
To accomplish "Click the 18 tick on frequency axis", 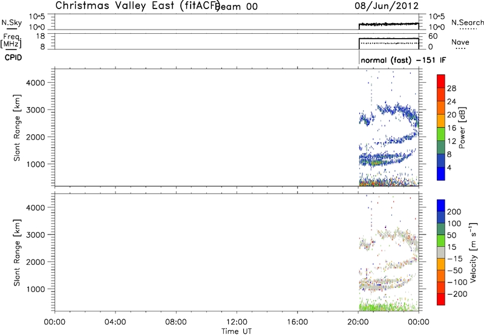I will point(41,36).
